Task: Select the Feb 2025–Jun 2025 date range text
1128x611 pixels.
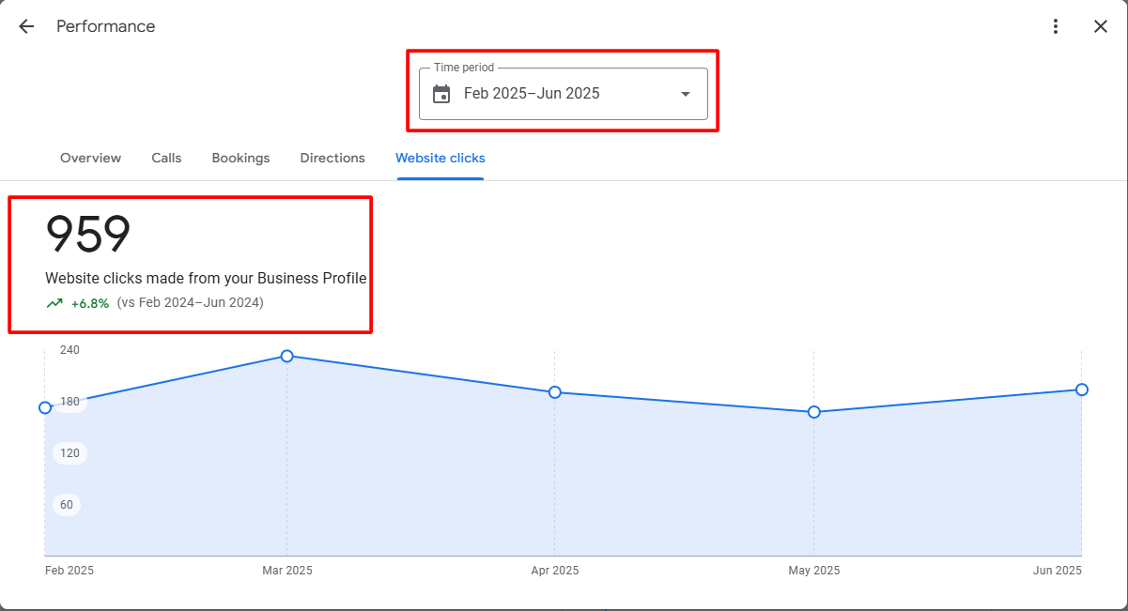Action: 532,94
